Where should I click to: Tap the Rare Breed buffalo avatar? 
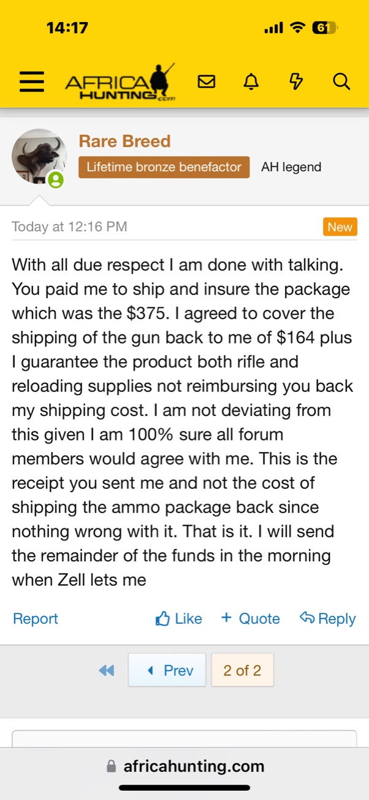pyautogui.click(x=39, y=156)
